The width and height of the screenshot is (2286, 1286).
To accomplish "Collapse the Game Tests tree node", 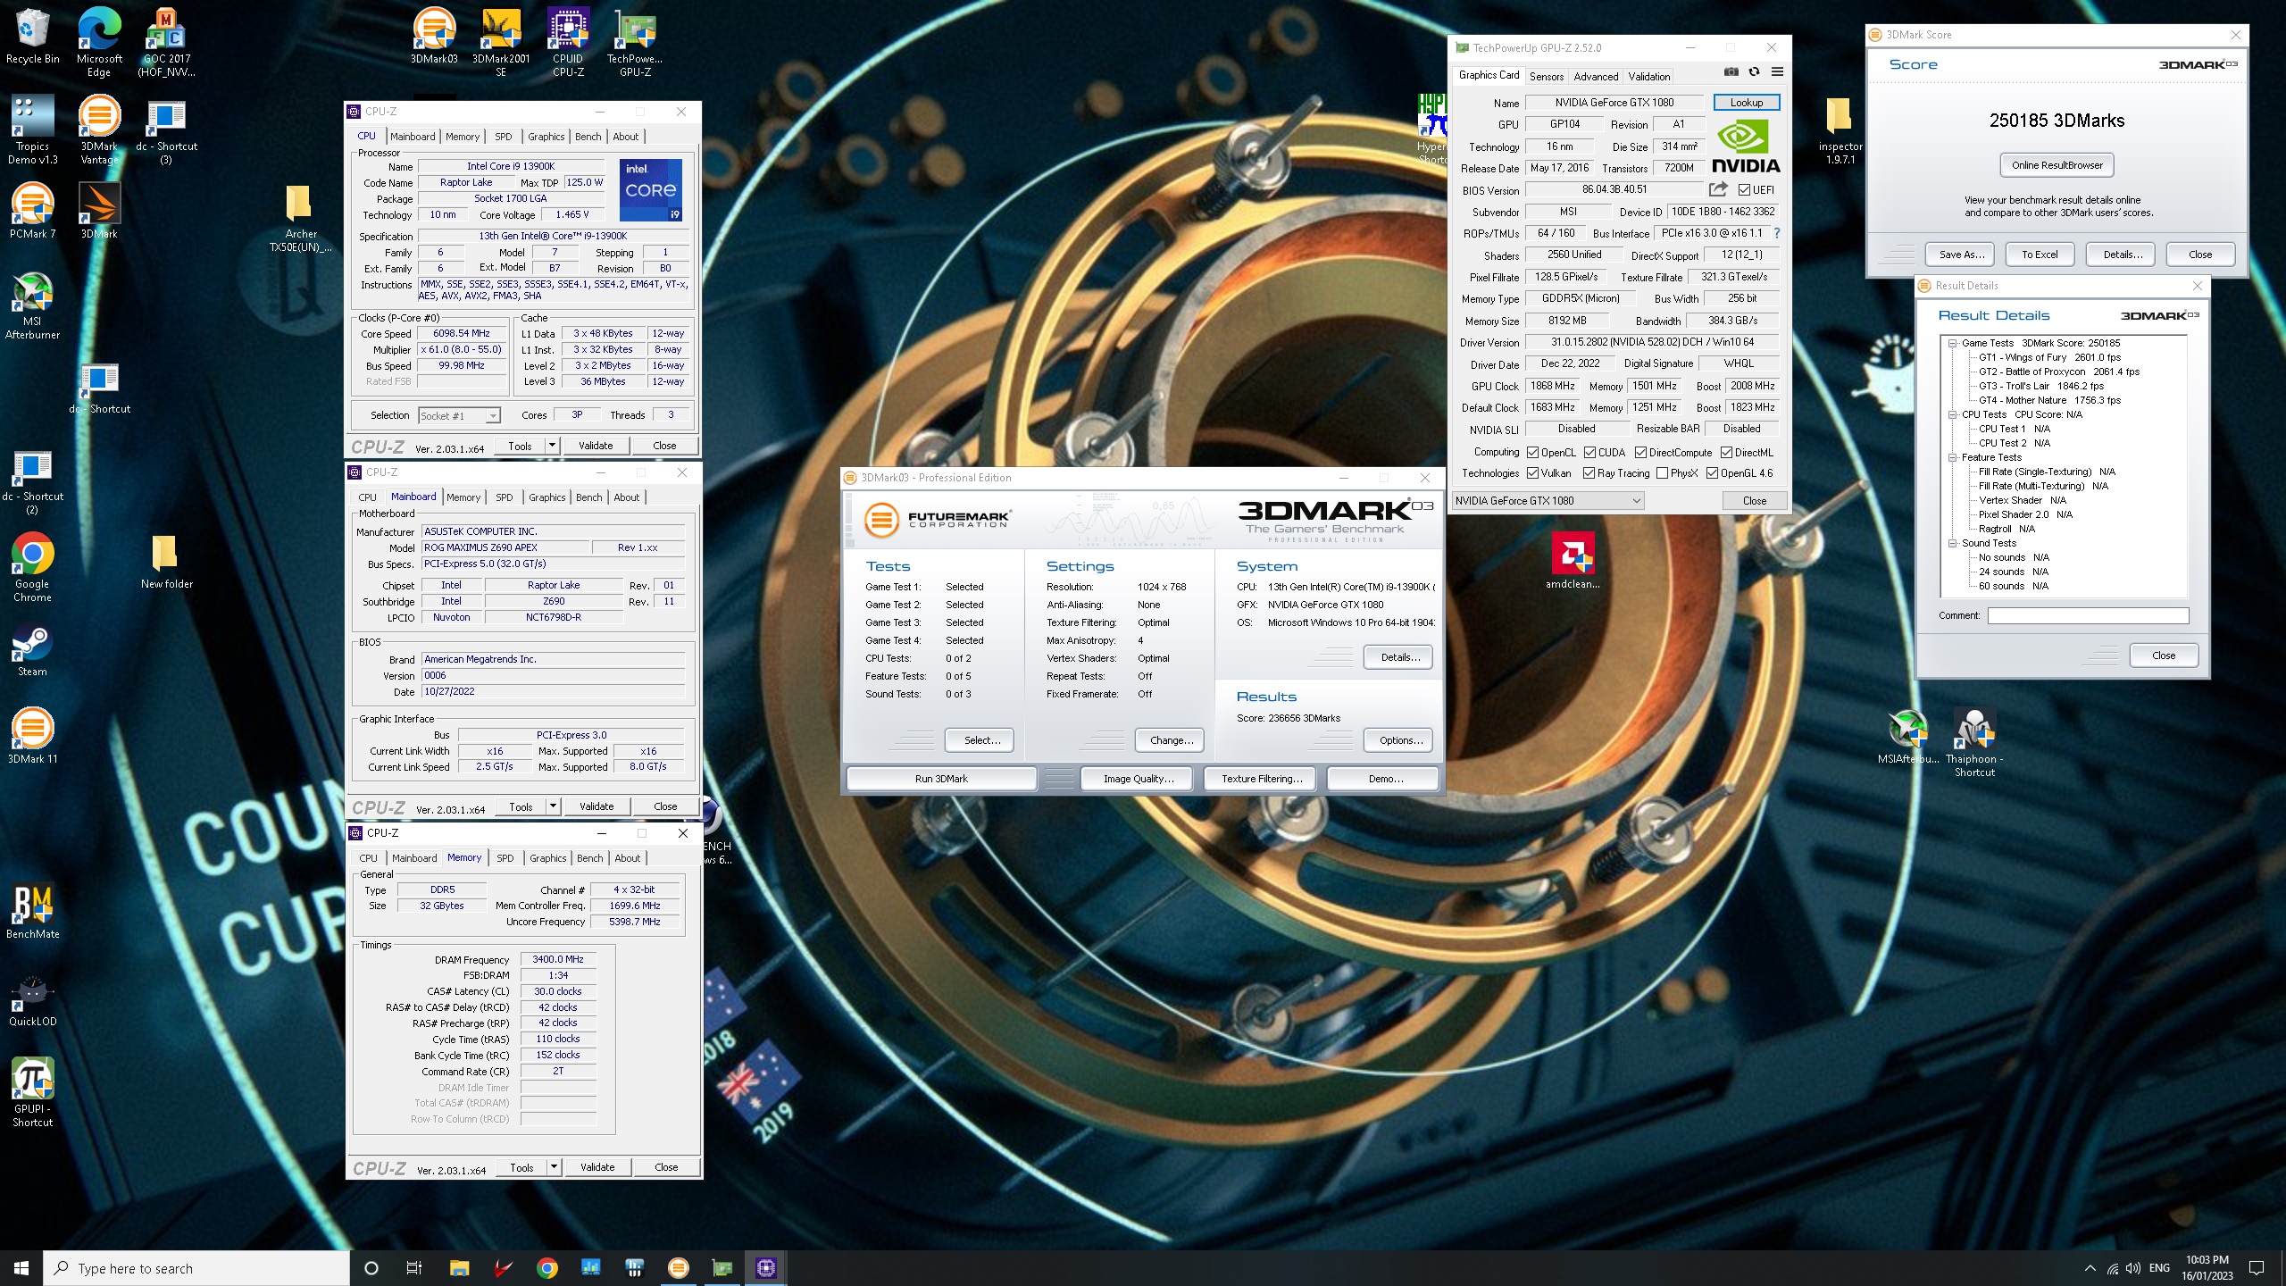I will pyautogui.click(x=1953, y=343).
